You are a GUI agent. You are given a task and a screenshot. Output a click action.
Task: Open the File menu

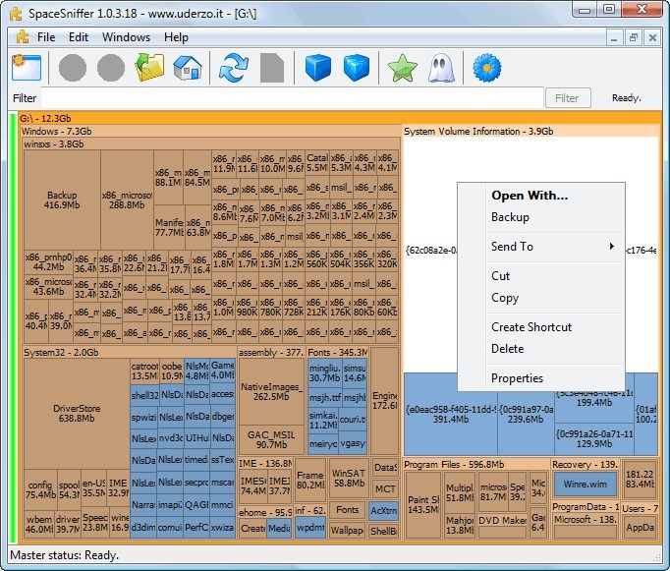click(46, 37)
